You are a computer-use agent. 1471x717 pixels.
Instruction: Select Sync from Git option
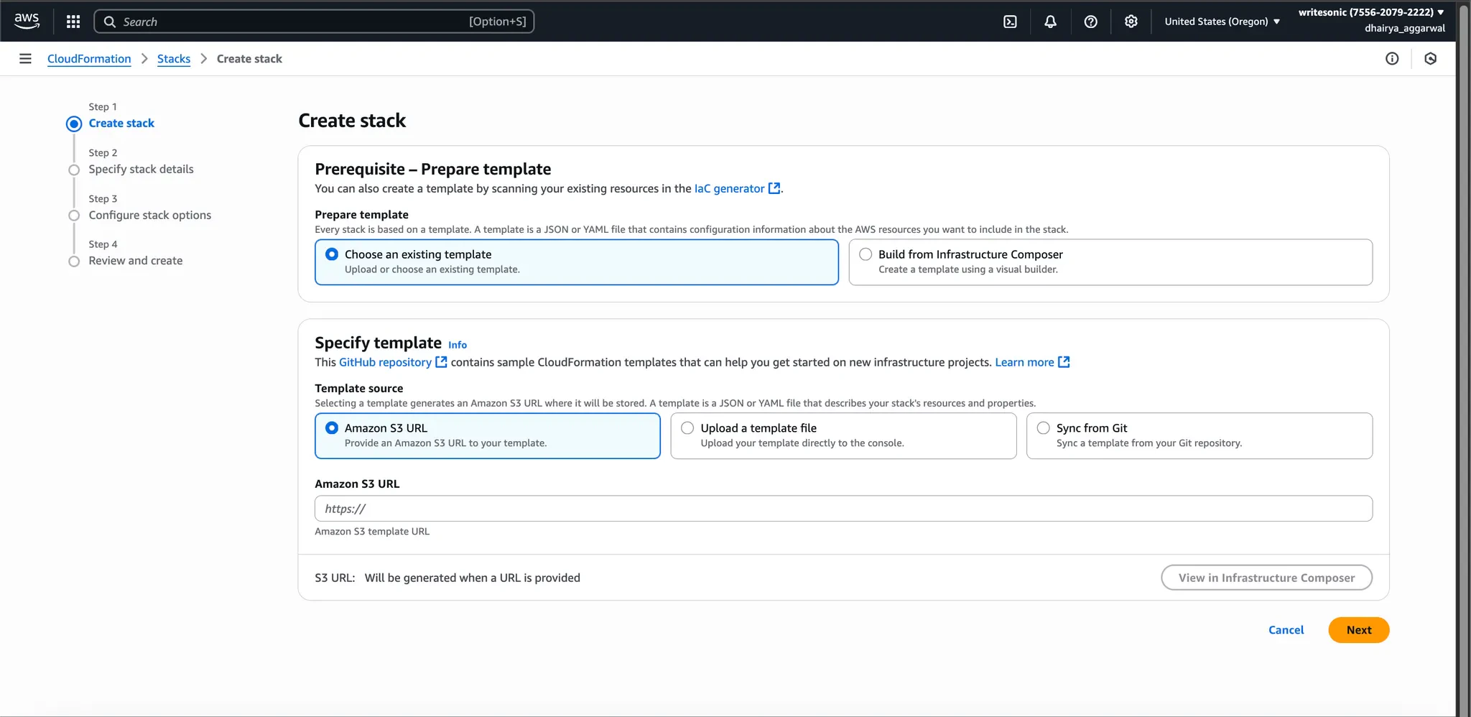(x=1043, y=428)
